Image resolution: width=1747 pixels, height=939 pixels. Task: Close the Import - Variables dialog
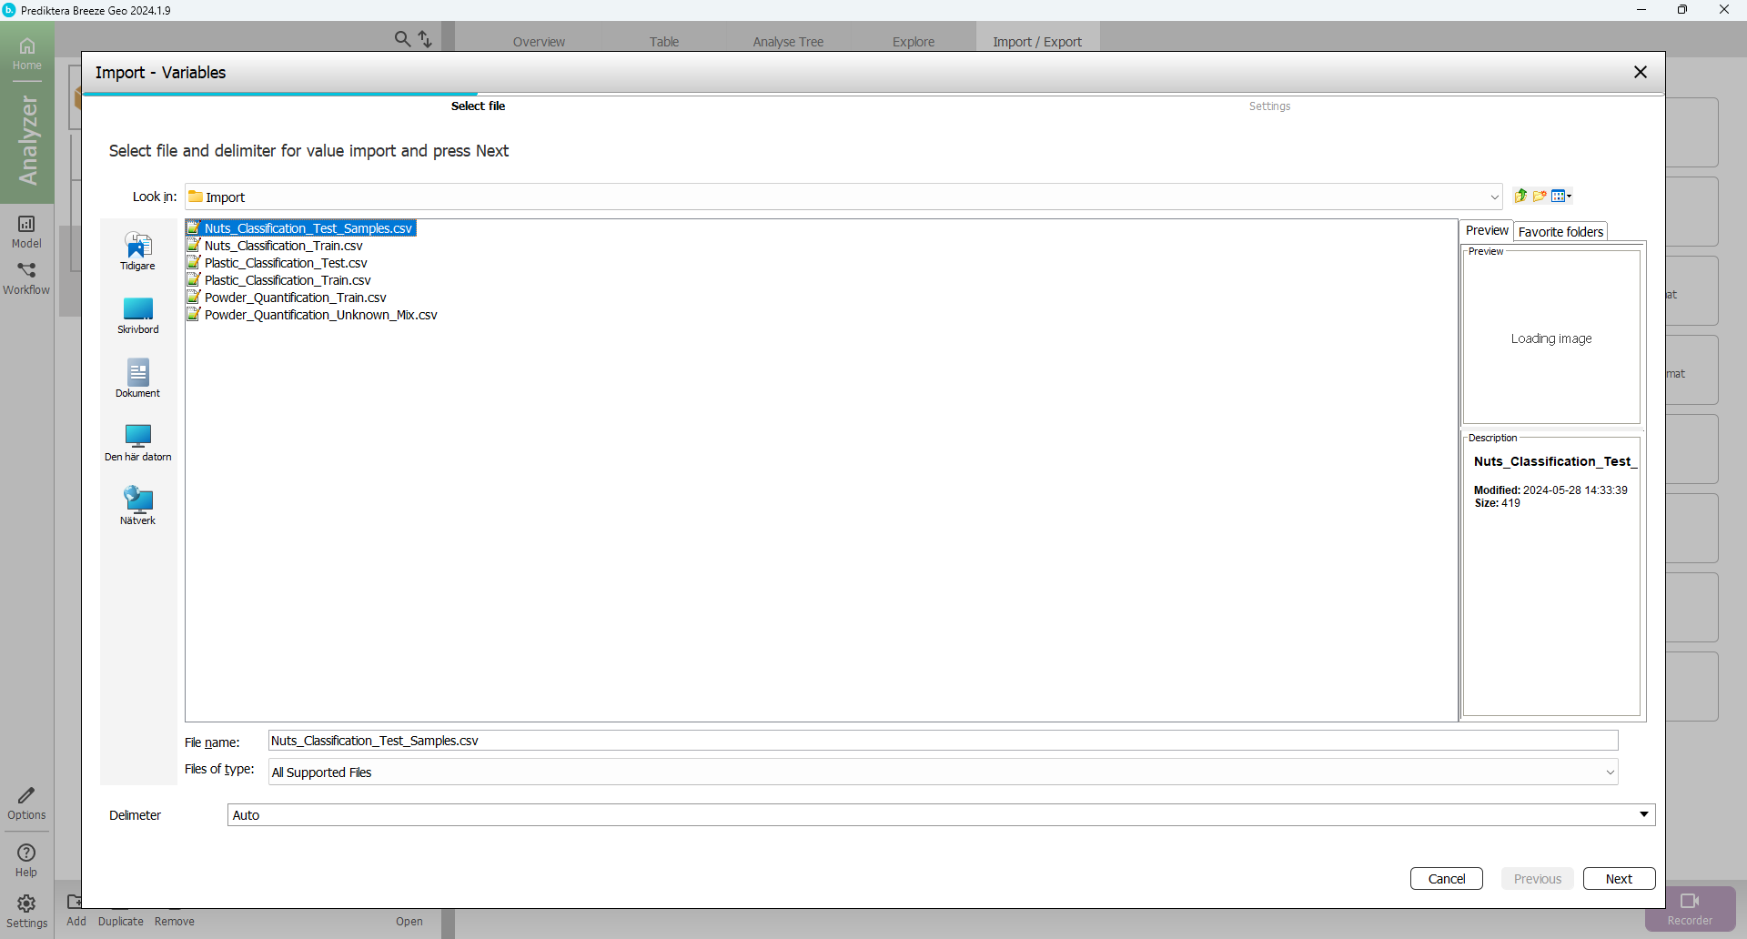[x=1640, y=72]
